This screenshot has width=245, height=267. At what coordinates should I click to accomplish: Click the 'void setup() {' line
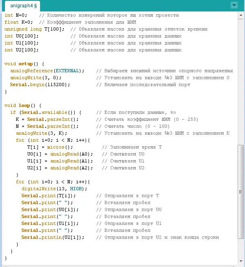coord(24,64)
